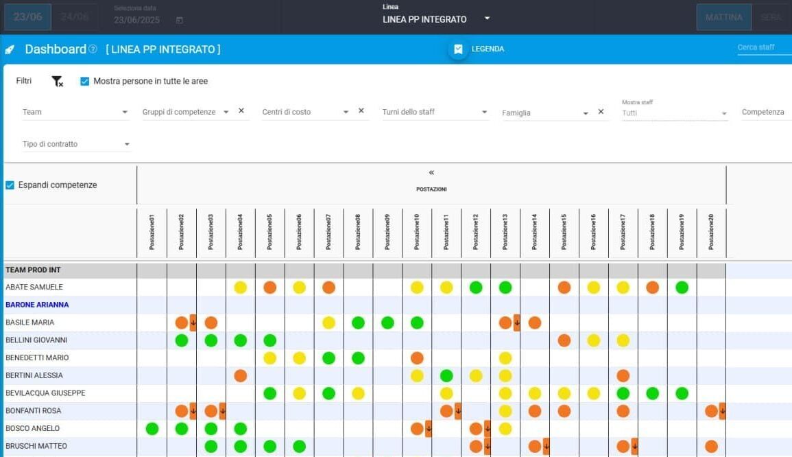Viewport: 792px width, 457px height.
Task: Open the Linea dropdown selector
Action: click(x=436, y=19)
